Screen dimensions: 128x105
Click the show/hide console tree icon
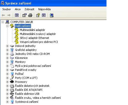click(x=17, y=15)
